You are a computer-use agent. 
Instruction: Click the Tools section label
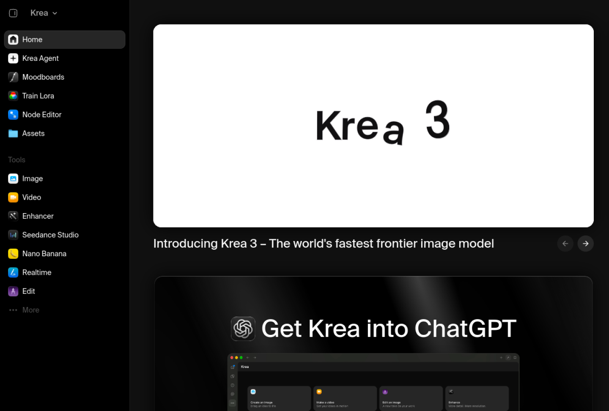tap(16, 160)
